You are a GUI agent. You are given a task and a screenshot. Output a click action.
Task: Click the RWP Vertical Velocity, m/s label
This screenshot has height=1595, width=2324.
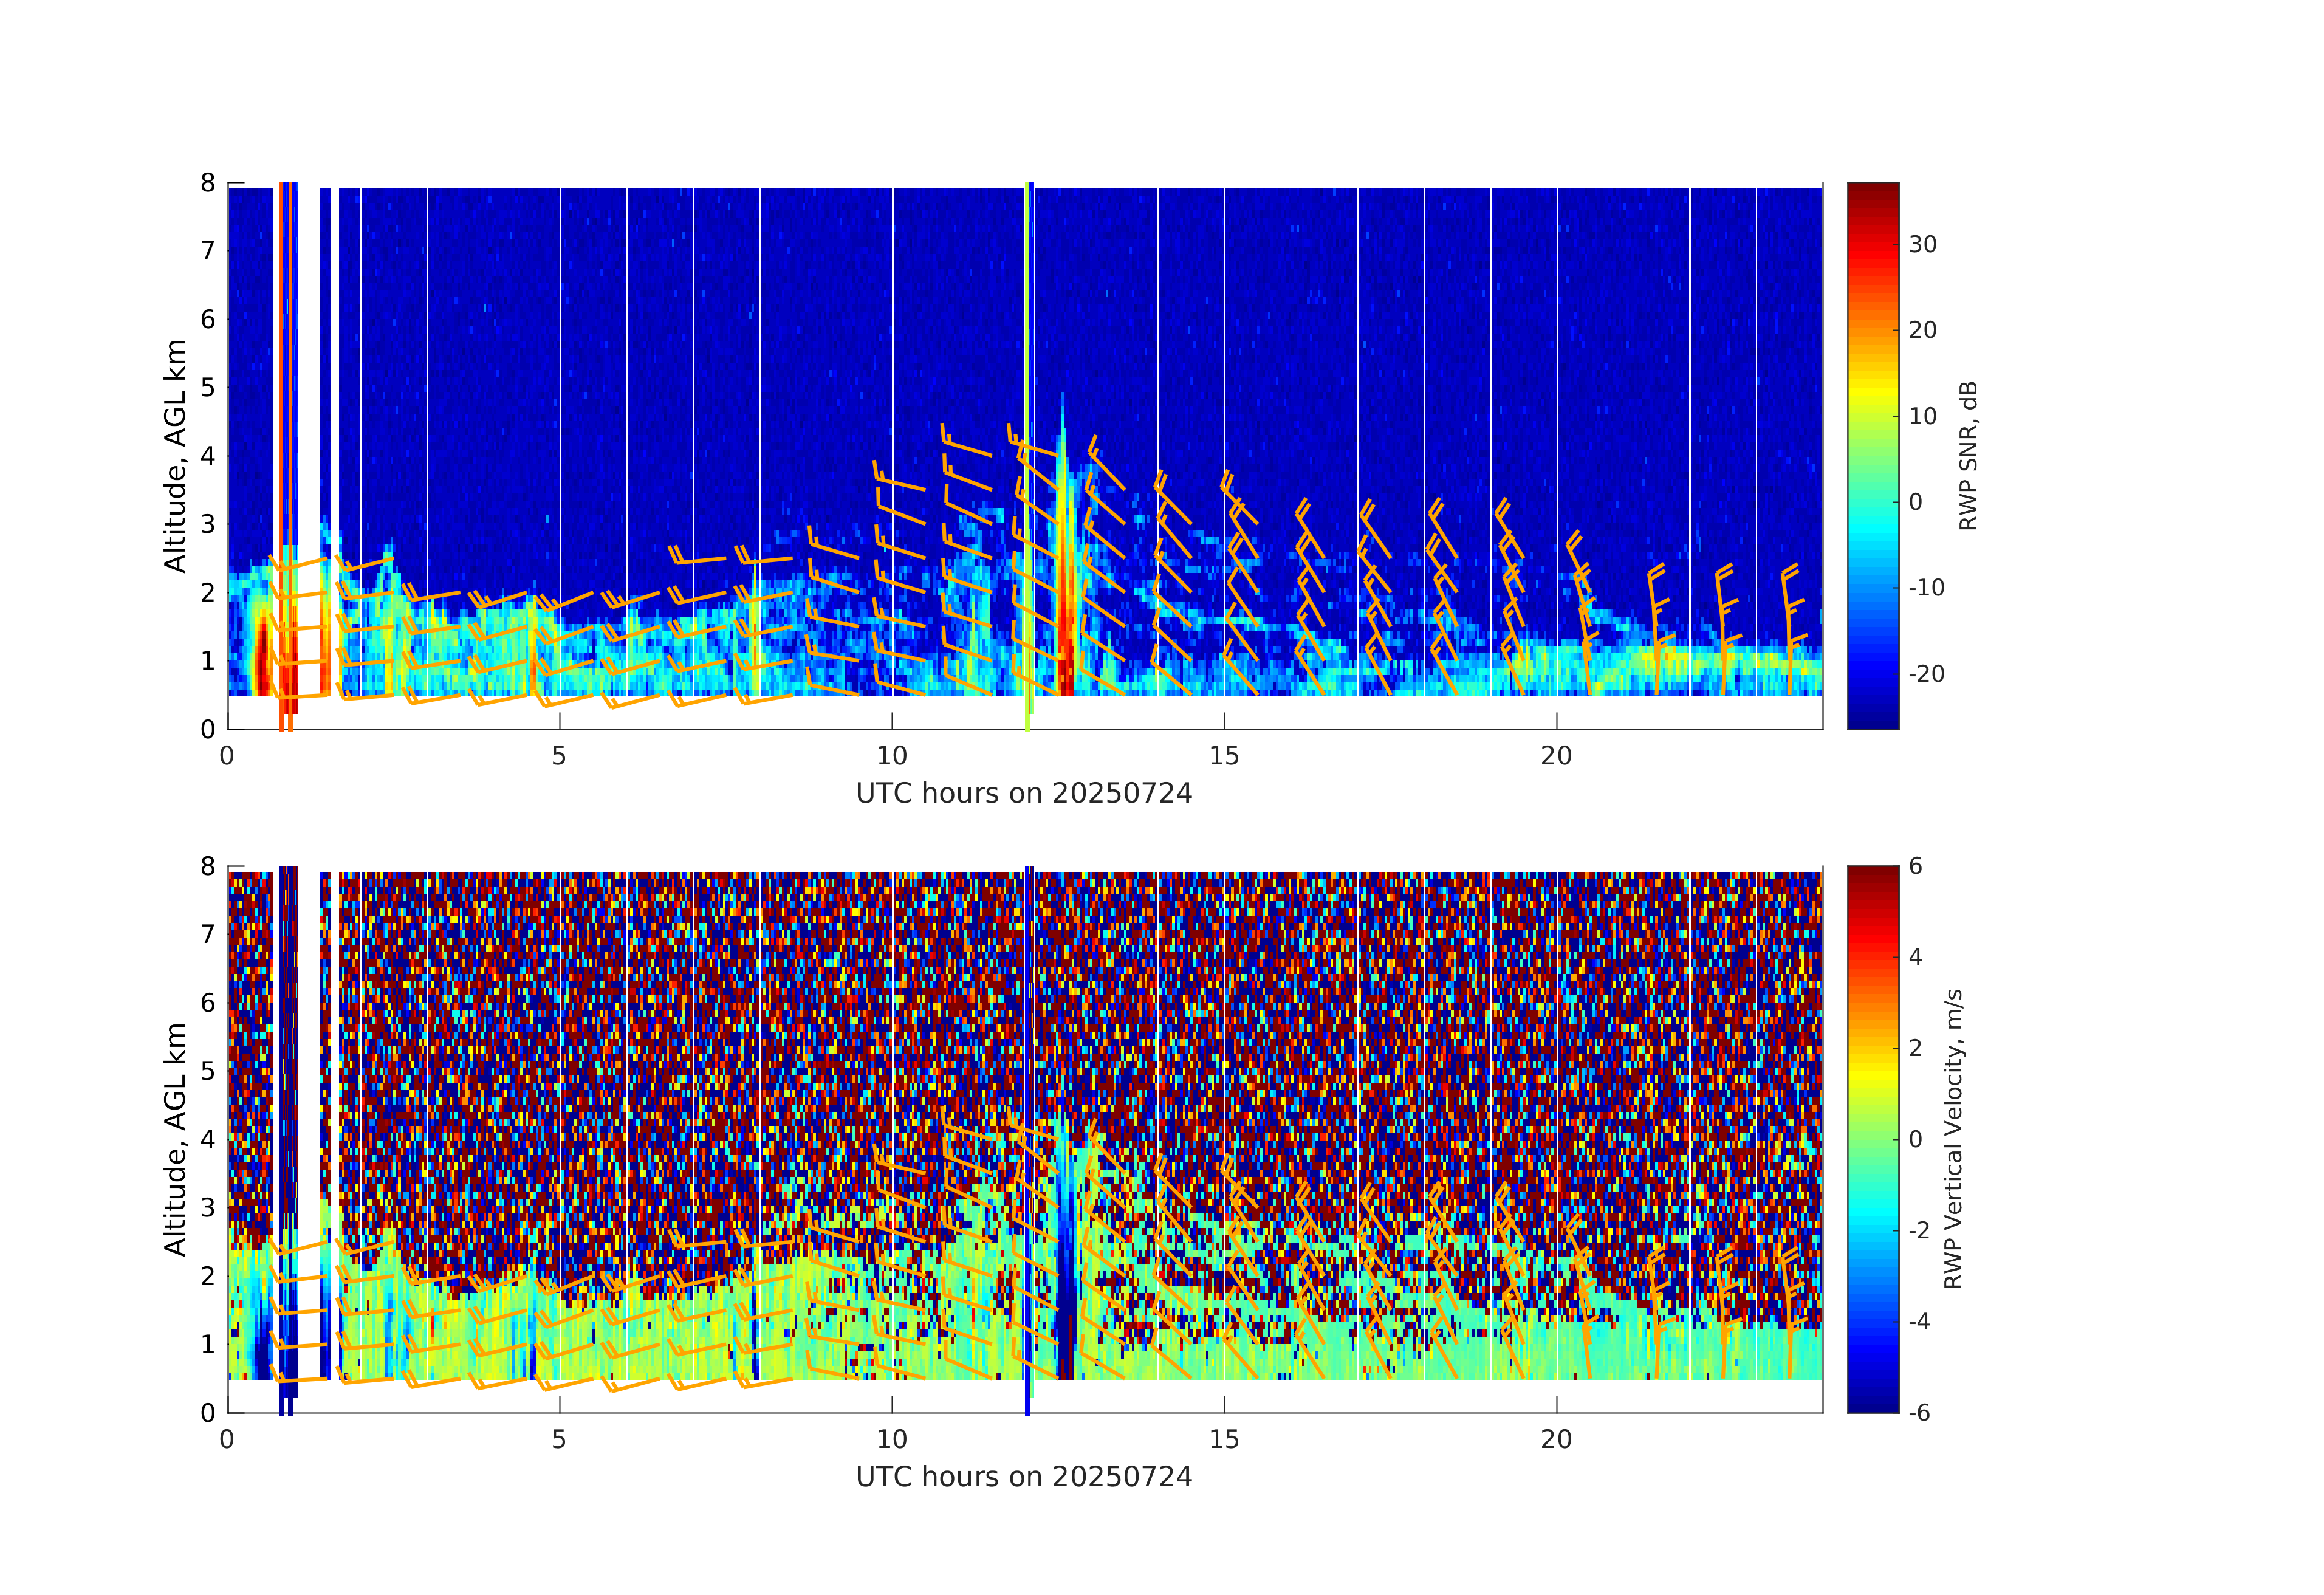[x=1953, y=1139]
